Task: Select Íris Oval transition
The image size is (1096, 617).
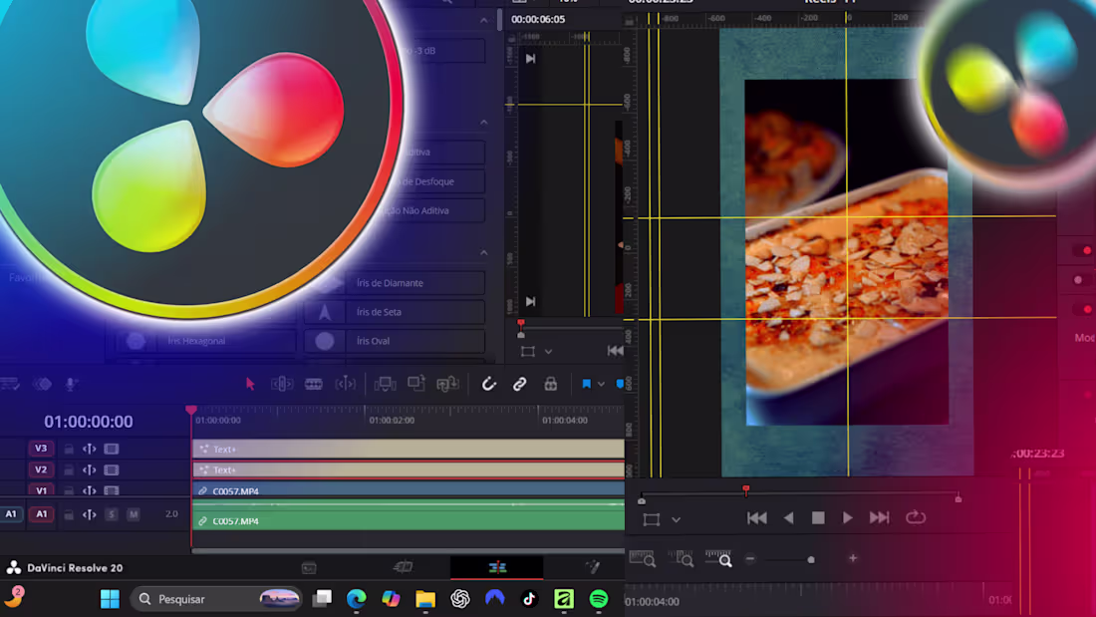Action: click(395, 341)
